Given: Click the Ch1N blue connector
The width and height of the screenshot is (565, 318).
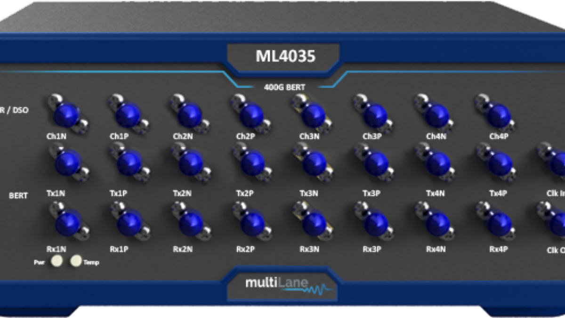Looking at the screenshot, I should coord(66,114).
